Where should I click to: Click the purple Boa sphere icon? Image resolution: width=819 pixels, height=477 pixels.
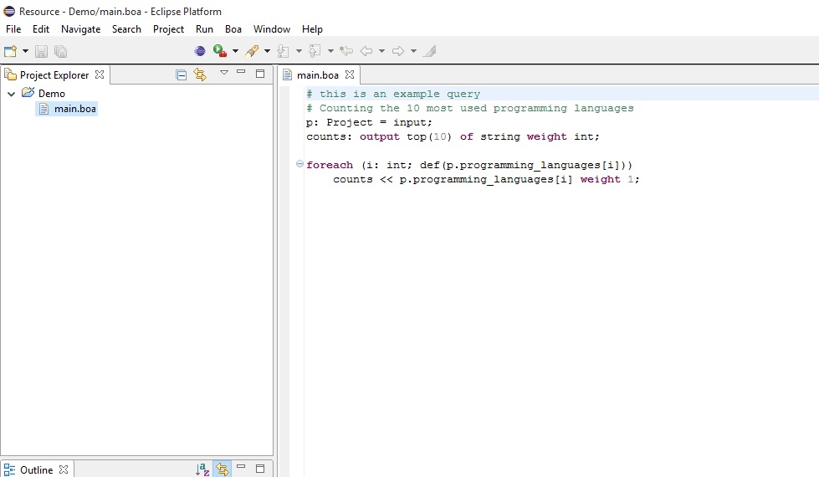tap(200, 51)
